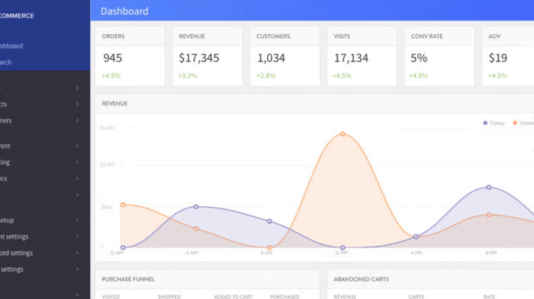Click the +3.2% indicator under Revenue
Image resolution: width=534 pixels, height=299 pixels.
click(187, 76)
